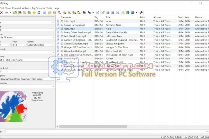Click the Actions icon with yellow A
This screenshot has height=139, width=209.
84,12
